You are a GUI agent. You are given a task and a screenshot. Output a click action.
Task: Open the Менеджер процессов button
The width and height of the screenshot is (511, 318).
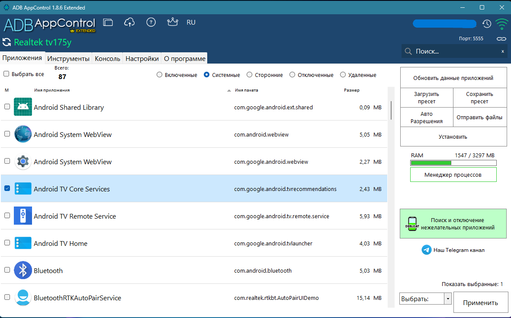[453, 175]
